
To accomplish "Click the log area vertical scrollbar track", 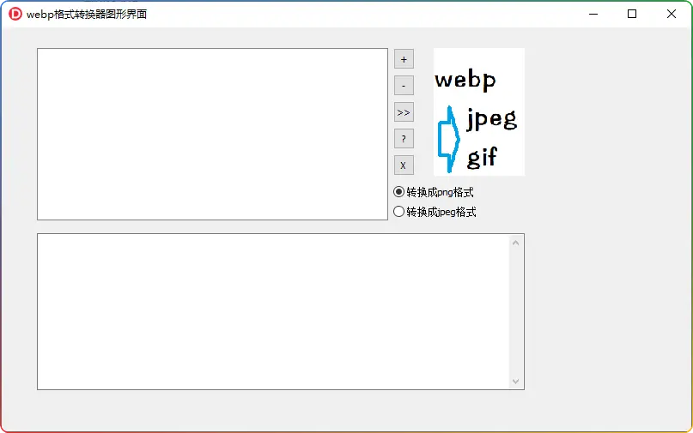I will click(516, 311).
